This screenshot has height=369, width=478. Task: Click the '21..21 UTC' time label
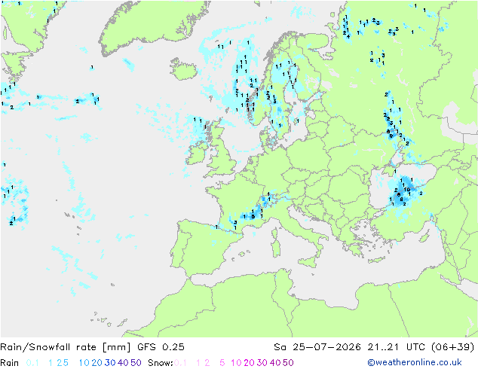coord(396,347)
